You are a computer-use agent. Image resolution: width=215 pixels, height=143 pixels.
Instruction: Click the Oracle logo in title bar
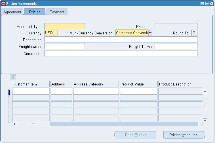[3, 3]
